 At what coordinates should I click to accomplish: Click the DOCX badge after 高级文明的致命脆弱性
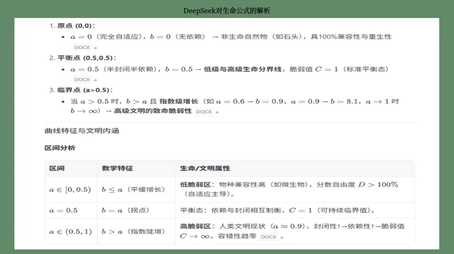coord(204,112)
